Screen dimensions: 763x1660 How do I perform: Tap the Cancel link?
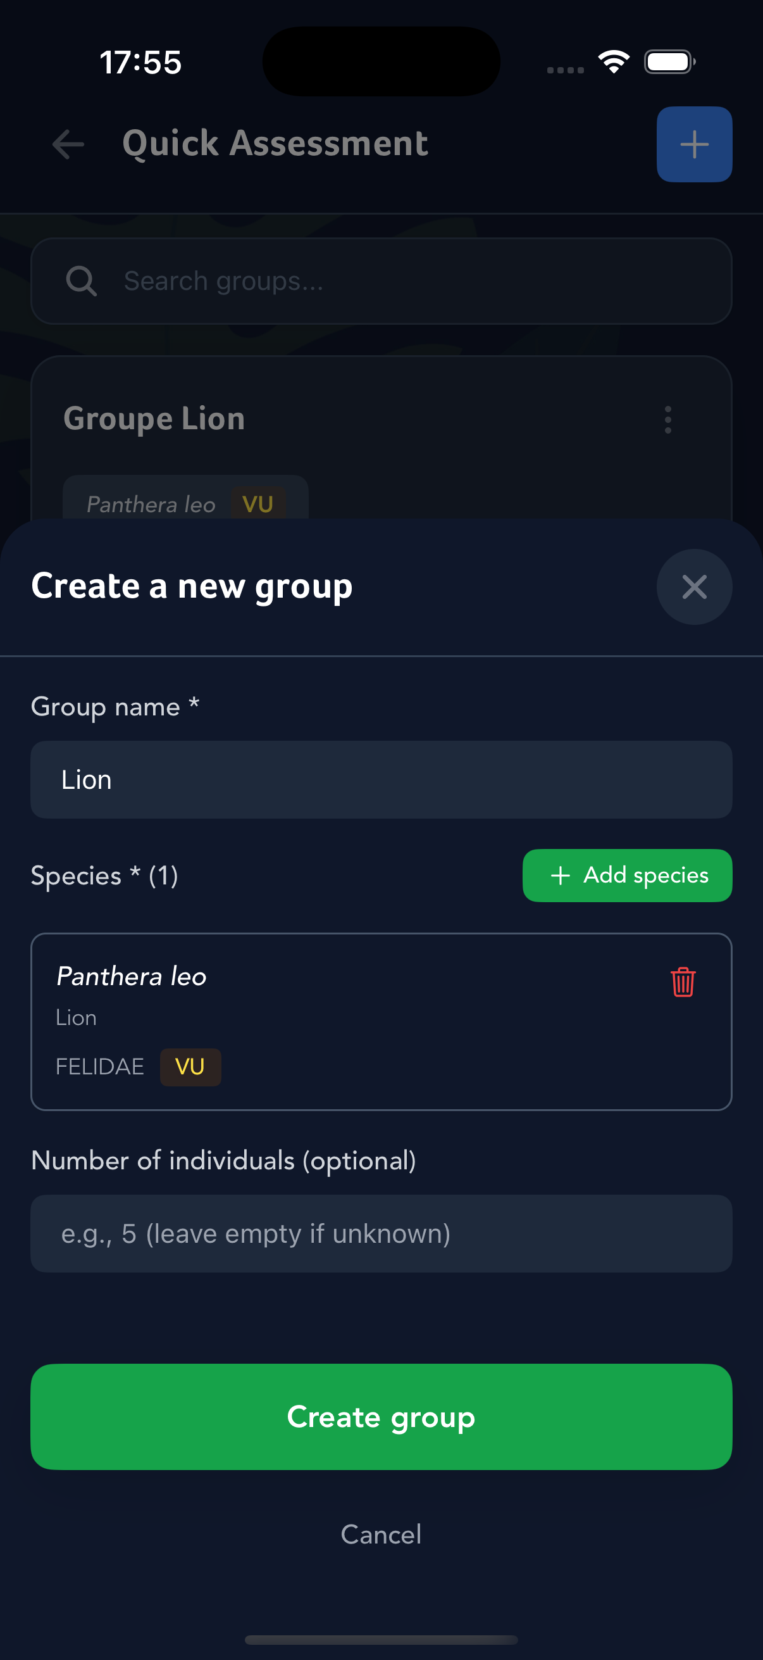coord(381,1535)
